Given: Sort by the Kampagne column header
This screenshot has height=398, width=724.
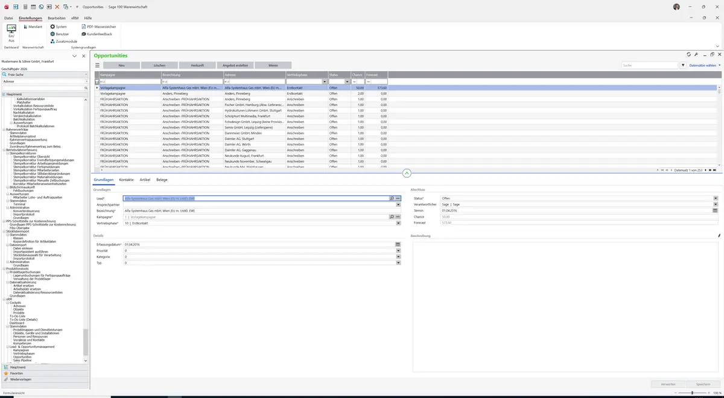Looking at the screenshot, I should (x=130, y=75).
